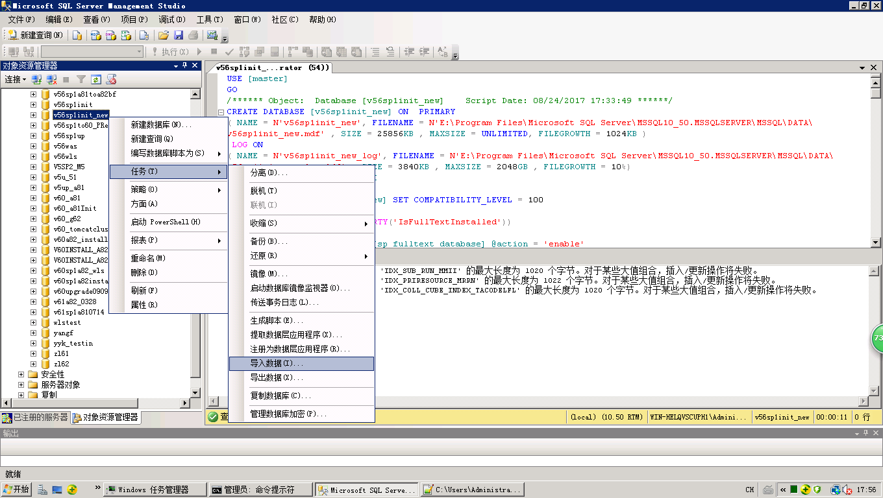
Task: Select the yangf database in the tree
Action: 63,333
